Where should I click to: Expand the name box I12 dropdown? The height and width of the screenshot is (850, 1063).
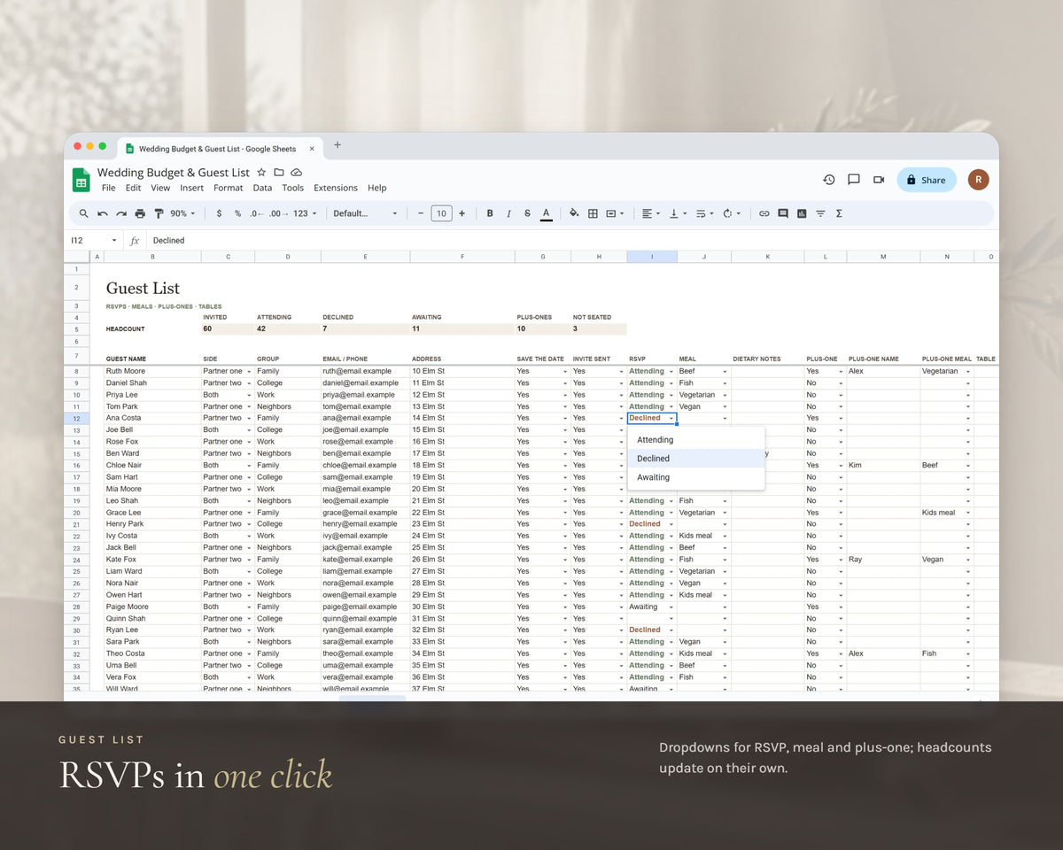coord(114,241)
